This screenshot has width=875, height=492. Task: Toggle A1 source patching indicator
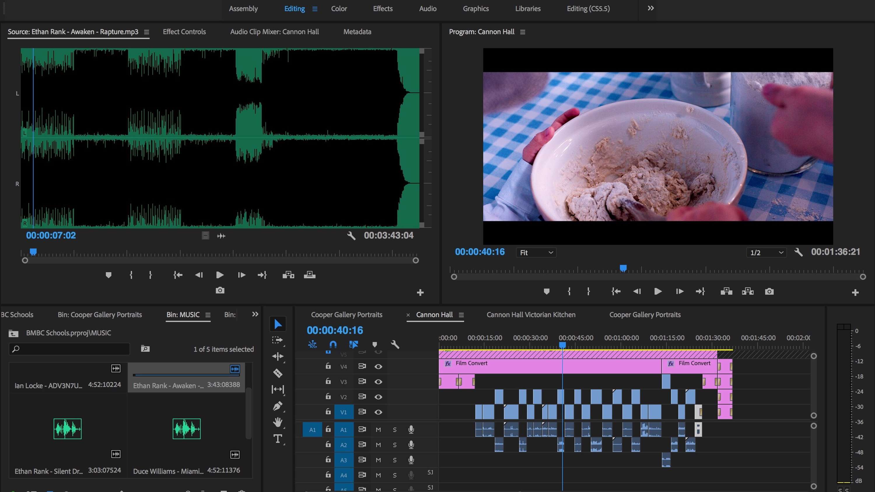click(x=312, y=430)
